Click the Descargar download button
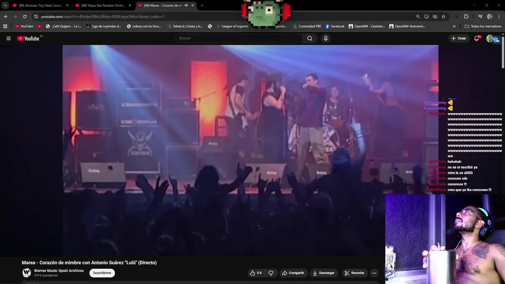Screen dimensions: 505x284 pos(324,273)
